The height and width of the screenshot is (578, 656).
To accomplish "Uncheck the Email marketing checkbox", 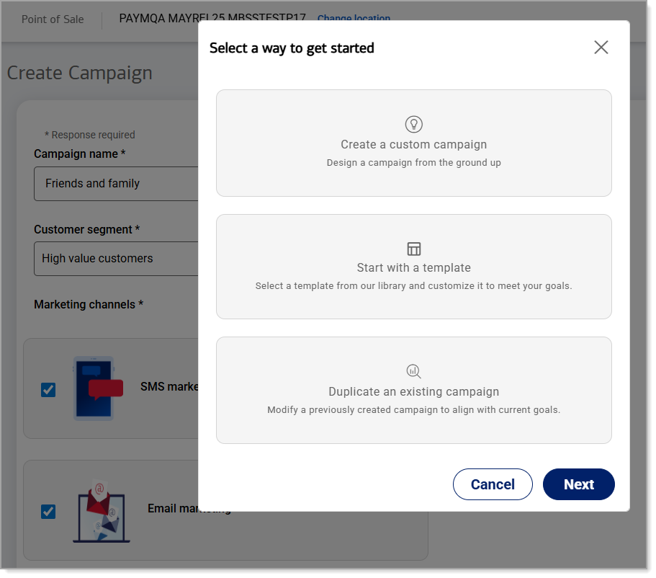I will [48, 512].
